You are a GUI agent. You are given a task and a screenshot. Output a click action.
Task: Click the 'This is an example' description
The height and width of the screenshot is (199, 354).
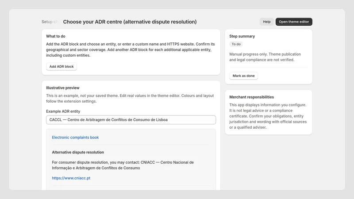coord(130,98)
